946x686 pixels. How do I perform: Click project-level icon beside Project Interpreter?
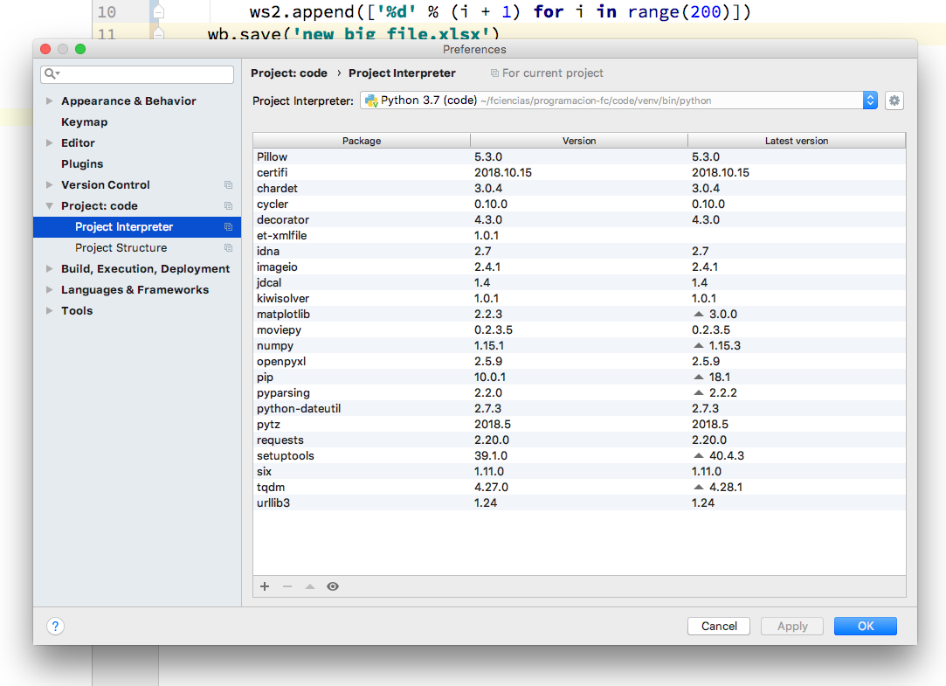click(x=228, y=227)
